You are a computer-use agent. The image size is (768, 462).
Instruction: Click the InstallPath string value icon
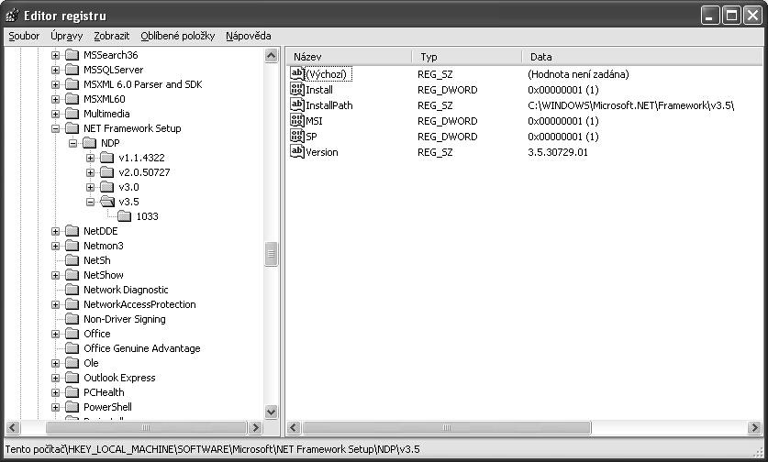pyautogui.click(x=296, y=104)
